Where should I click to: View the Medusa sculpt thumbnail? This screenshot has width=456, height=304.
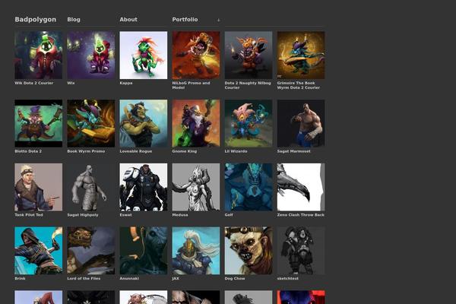tap(196, 187)
